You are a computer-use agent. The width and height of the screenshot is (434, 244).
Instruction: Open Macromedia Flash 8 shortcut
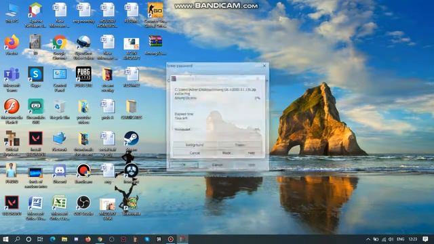[x=12, y=111]
